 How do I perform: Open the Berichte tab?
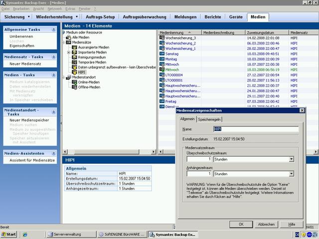click(213, 17)
